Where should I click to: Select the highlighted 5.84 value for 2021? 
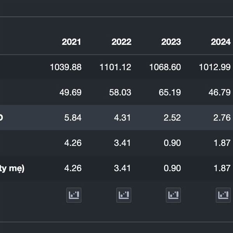[x=73, y=118]
